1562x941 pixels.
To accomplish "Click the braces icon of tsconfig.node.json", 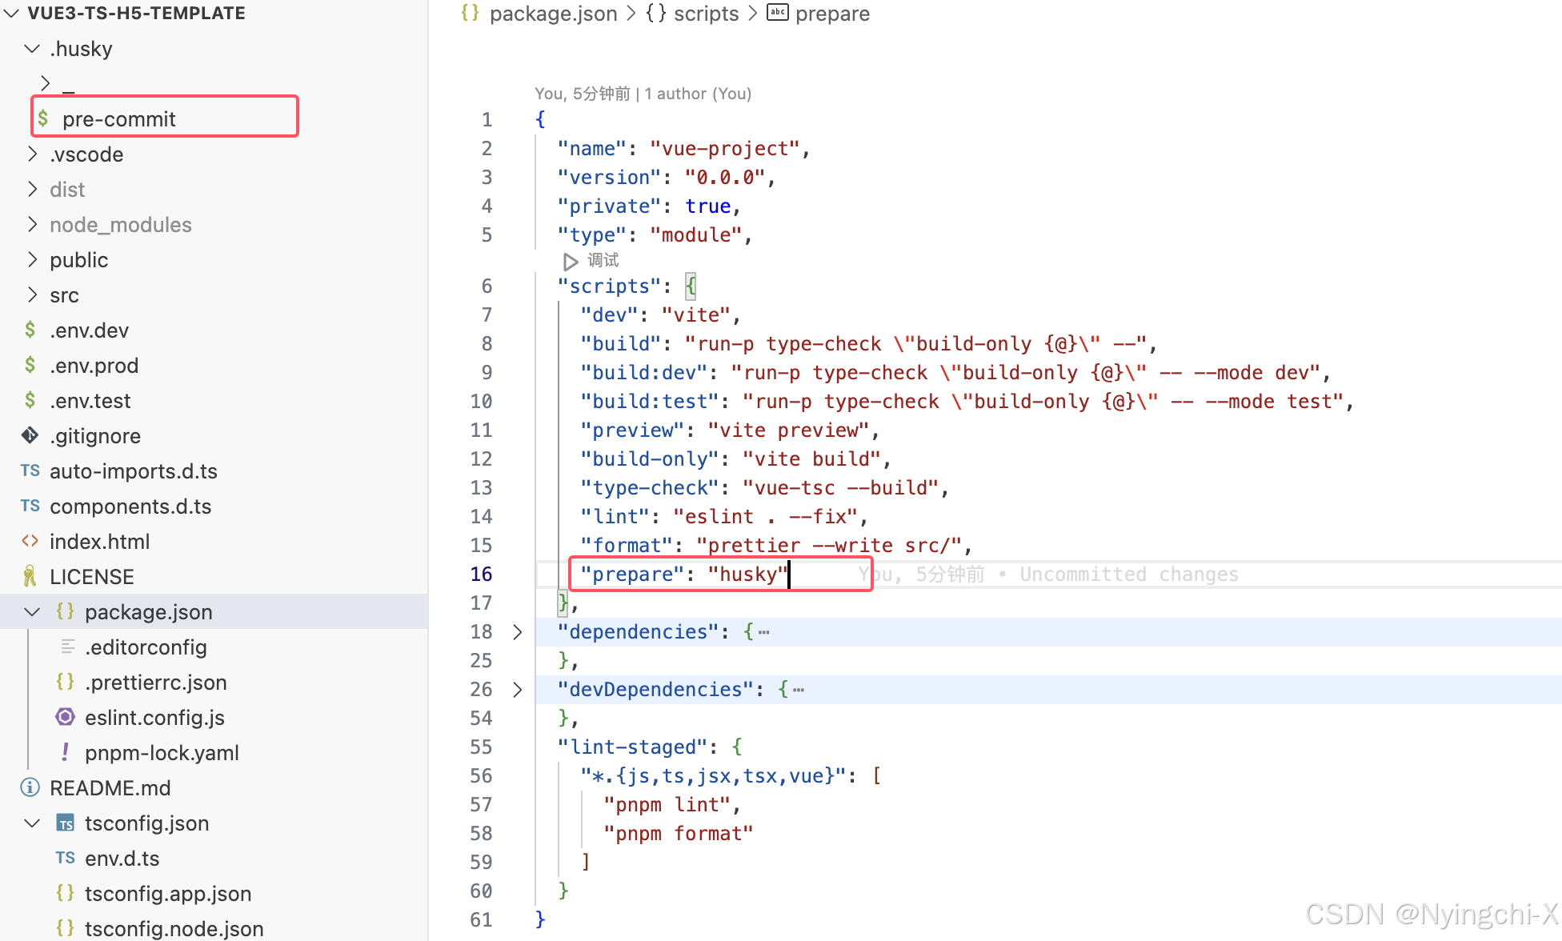I will click(x=66, y=928).
